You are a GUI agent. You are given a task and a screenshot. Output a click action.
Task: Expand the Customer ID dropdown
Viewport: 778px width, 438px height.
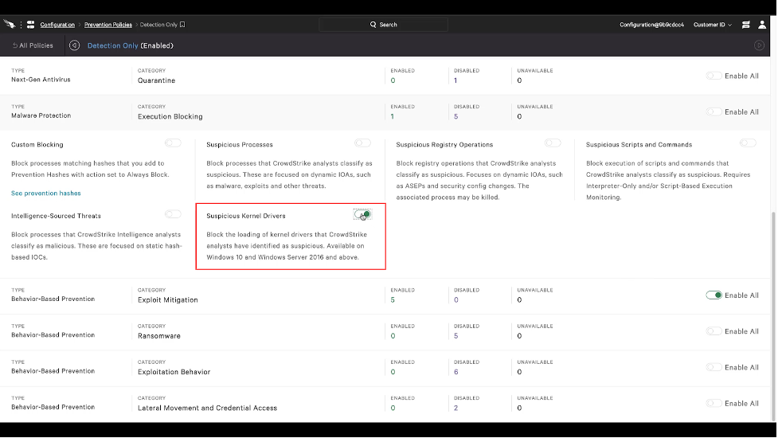point(712,25)
